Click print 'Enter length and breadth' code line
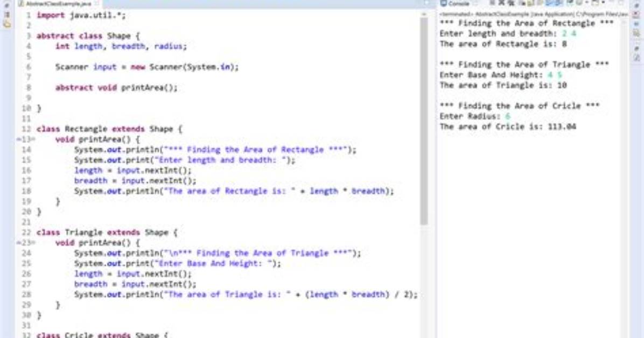 click(185, 160)
